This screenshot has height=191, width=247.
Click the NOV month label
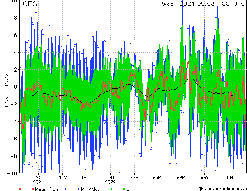coord(63,178)
